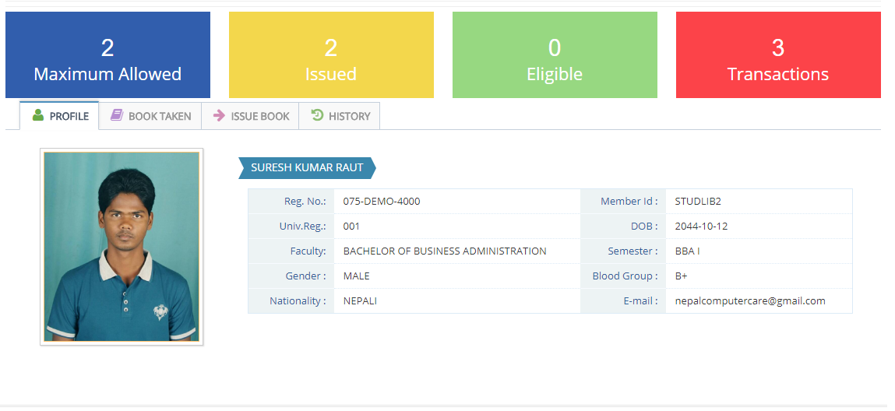Select the green Eligible tile
895x411 pixels.
[555, 55]
